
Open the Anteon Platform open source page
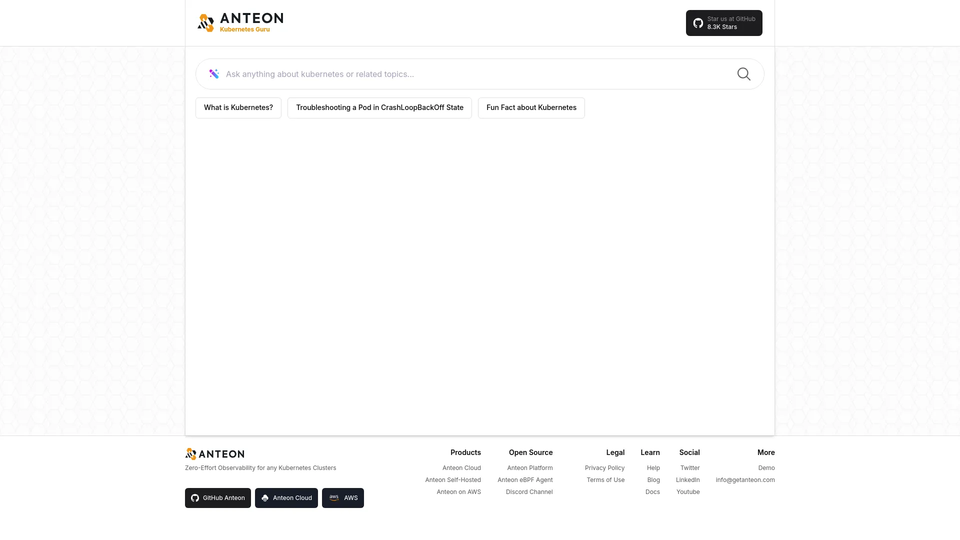[x=529, y=467]
